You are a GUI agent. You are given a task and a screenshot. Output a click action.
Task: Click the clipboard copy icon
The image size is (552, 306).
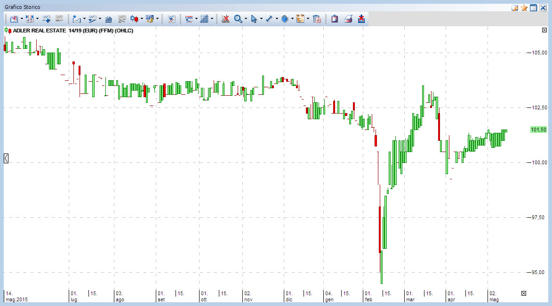335,19
